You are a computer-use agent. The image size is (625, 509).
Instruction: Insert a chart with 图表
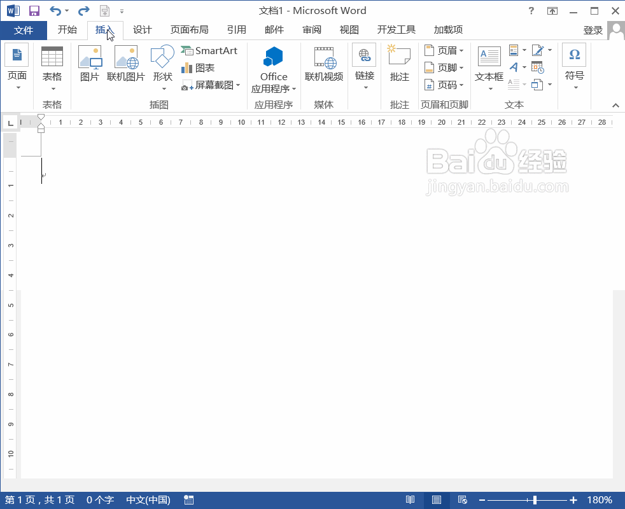point(198,67)
